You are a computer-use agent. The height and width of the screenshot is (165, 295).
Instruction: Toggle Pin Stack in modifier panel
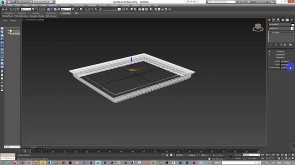click(271, 45)
